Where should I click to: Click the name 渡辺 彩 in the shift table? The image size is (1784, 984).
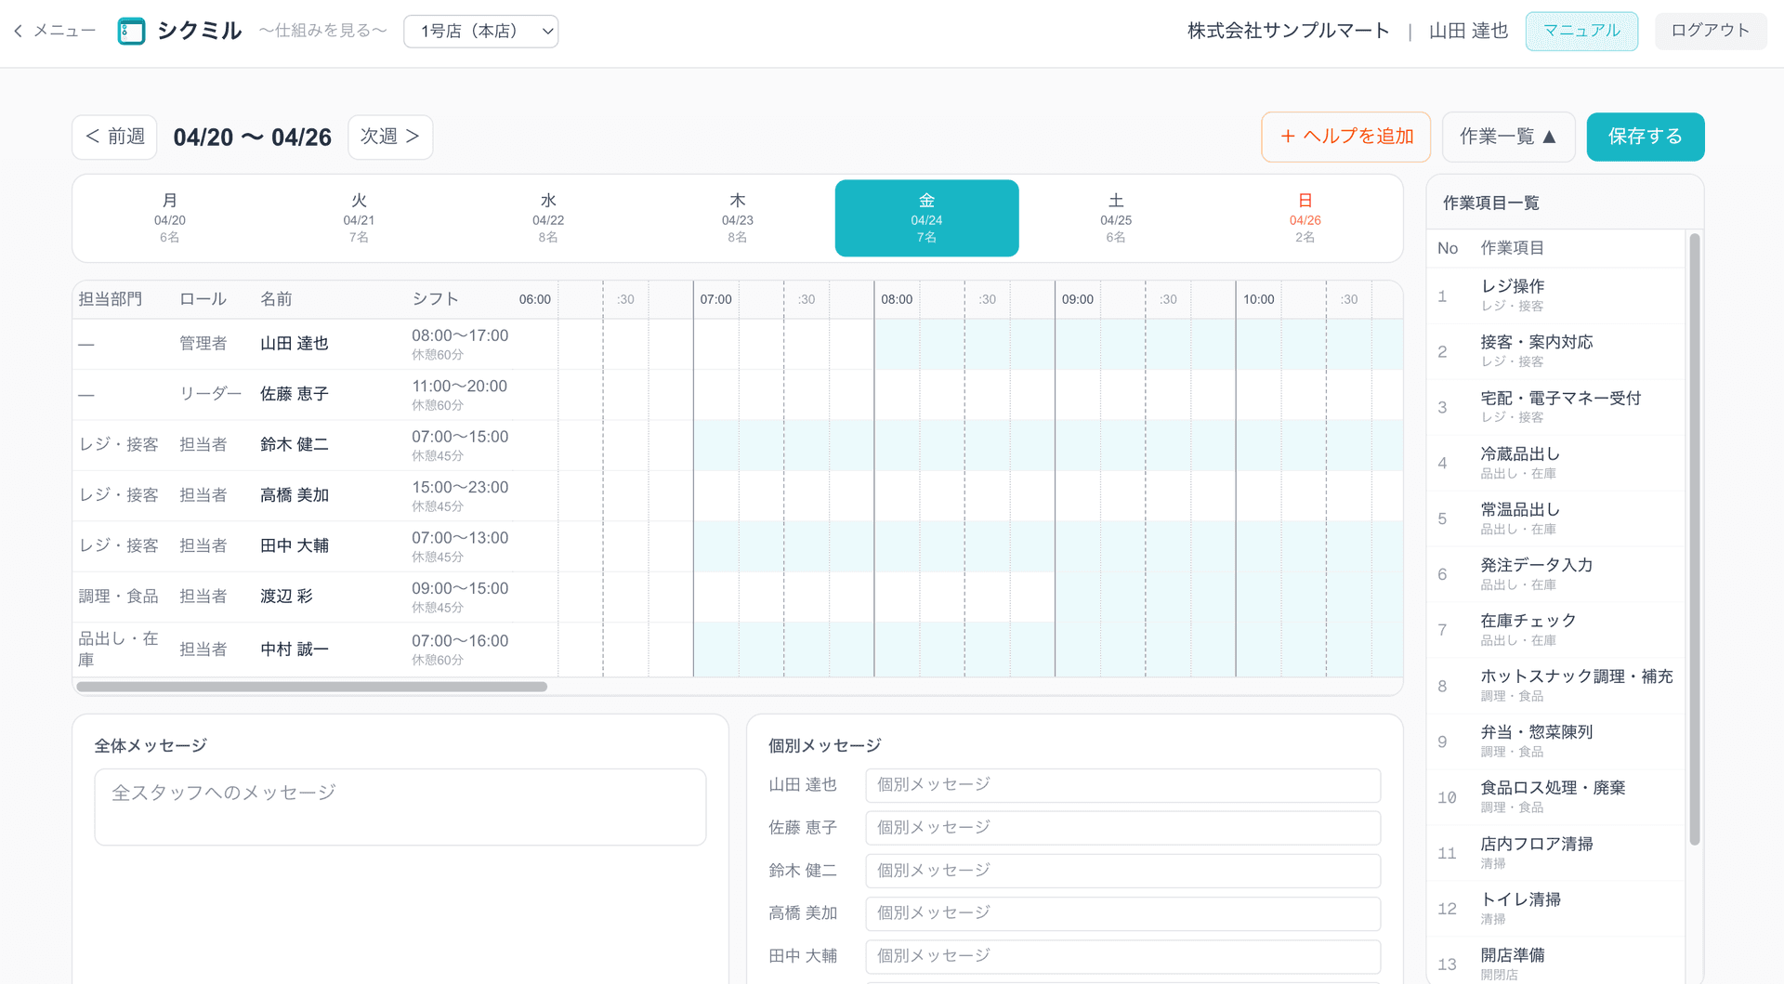[x=286, y=597]
